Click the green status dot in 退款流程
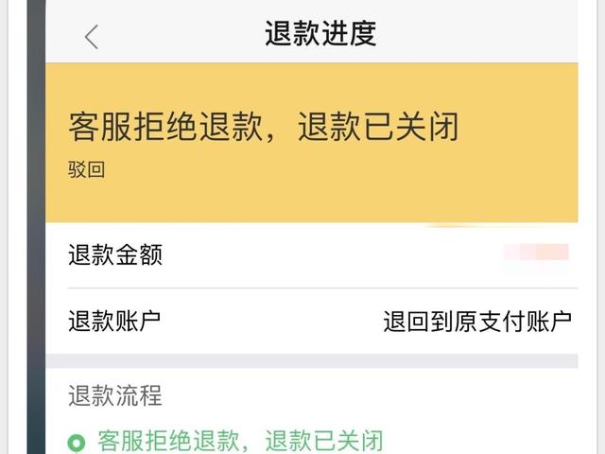Screen dimensions: 605x454 point(77,442)
